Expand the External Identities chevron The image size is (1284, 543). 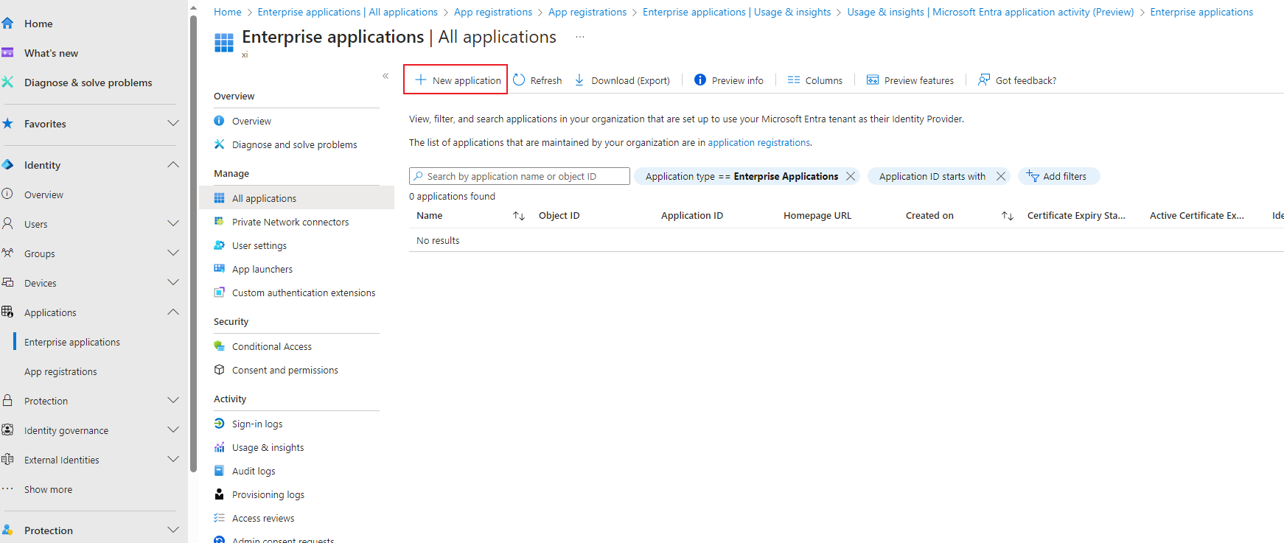(x=173, y=459)
